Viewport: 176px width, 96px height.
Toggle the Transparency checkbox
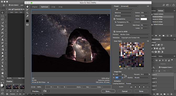pyautogui.click(x=114, y=19)
